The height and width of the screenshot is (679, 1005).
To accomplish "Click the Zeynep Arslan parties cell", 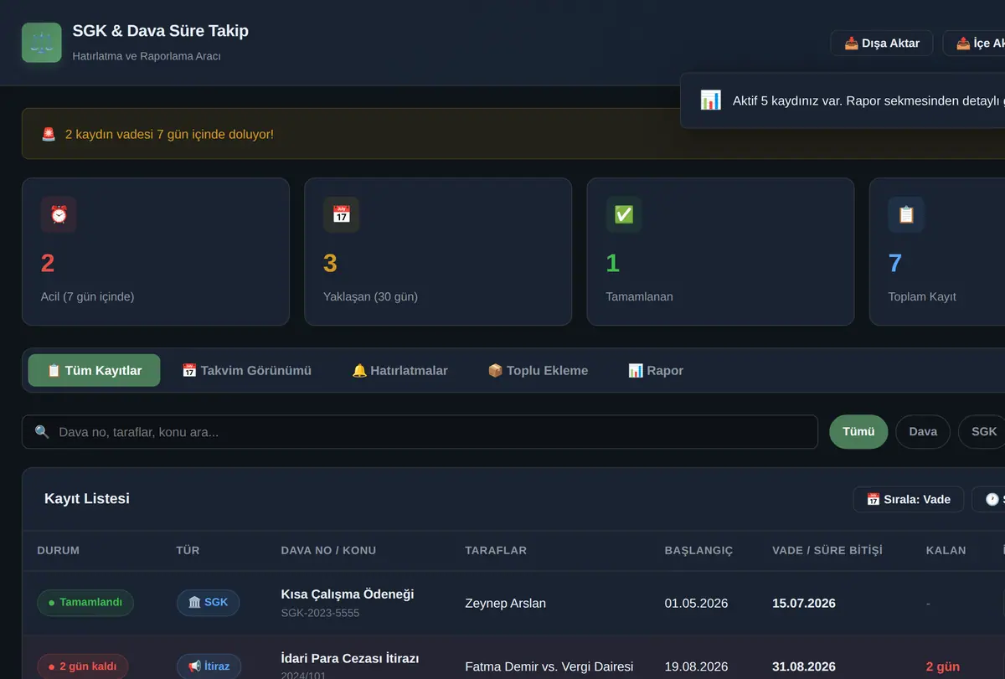I will (x=505, y=603).
